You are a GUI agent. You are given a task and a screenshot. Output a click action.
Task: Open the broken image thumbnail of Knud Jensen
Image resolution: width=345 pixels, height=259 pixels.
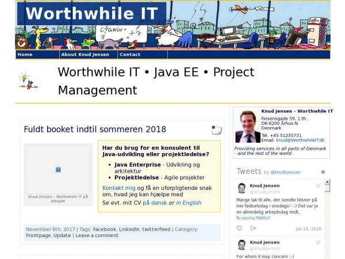pos(58,169)
